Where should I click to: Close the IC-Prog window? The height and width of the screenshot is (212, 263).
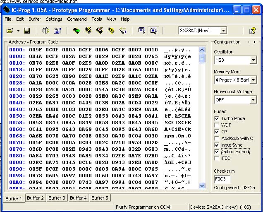click(256, 10)
